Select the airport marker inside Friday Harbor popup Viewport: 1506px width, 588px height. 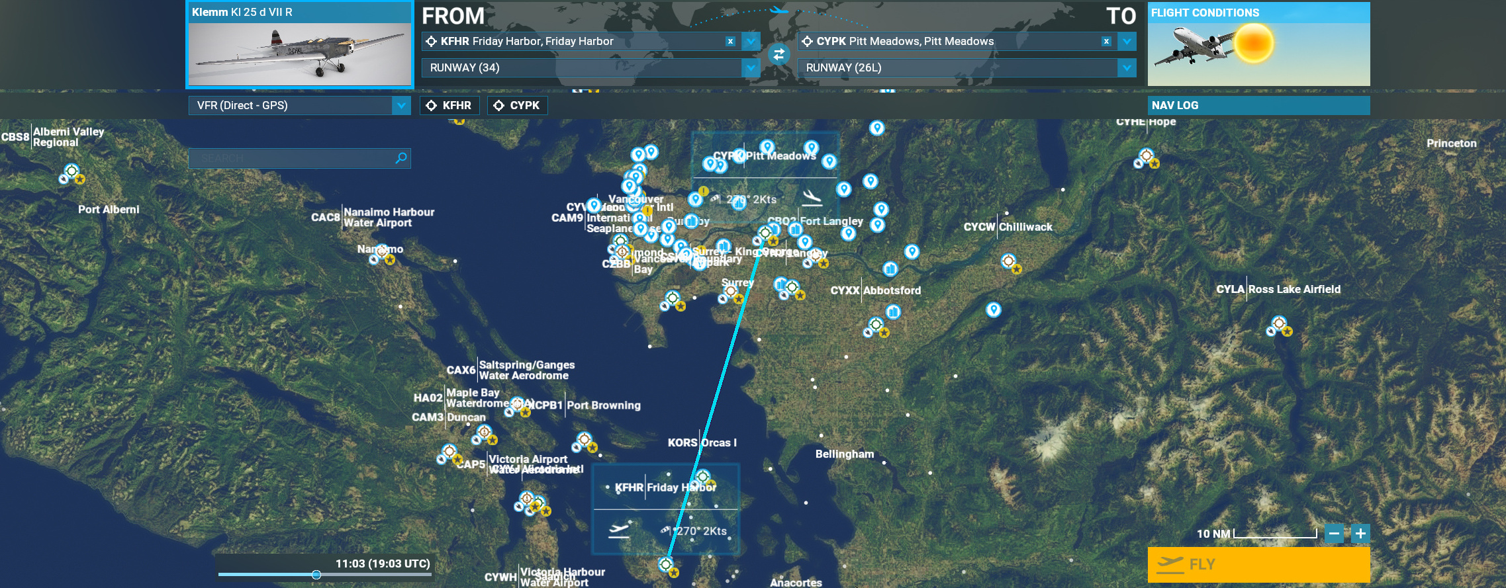703,478
